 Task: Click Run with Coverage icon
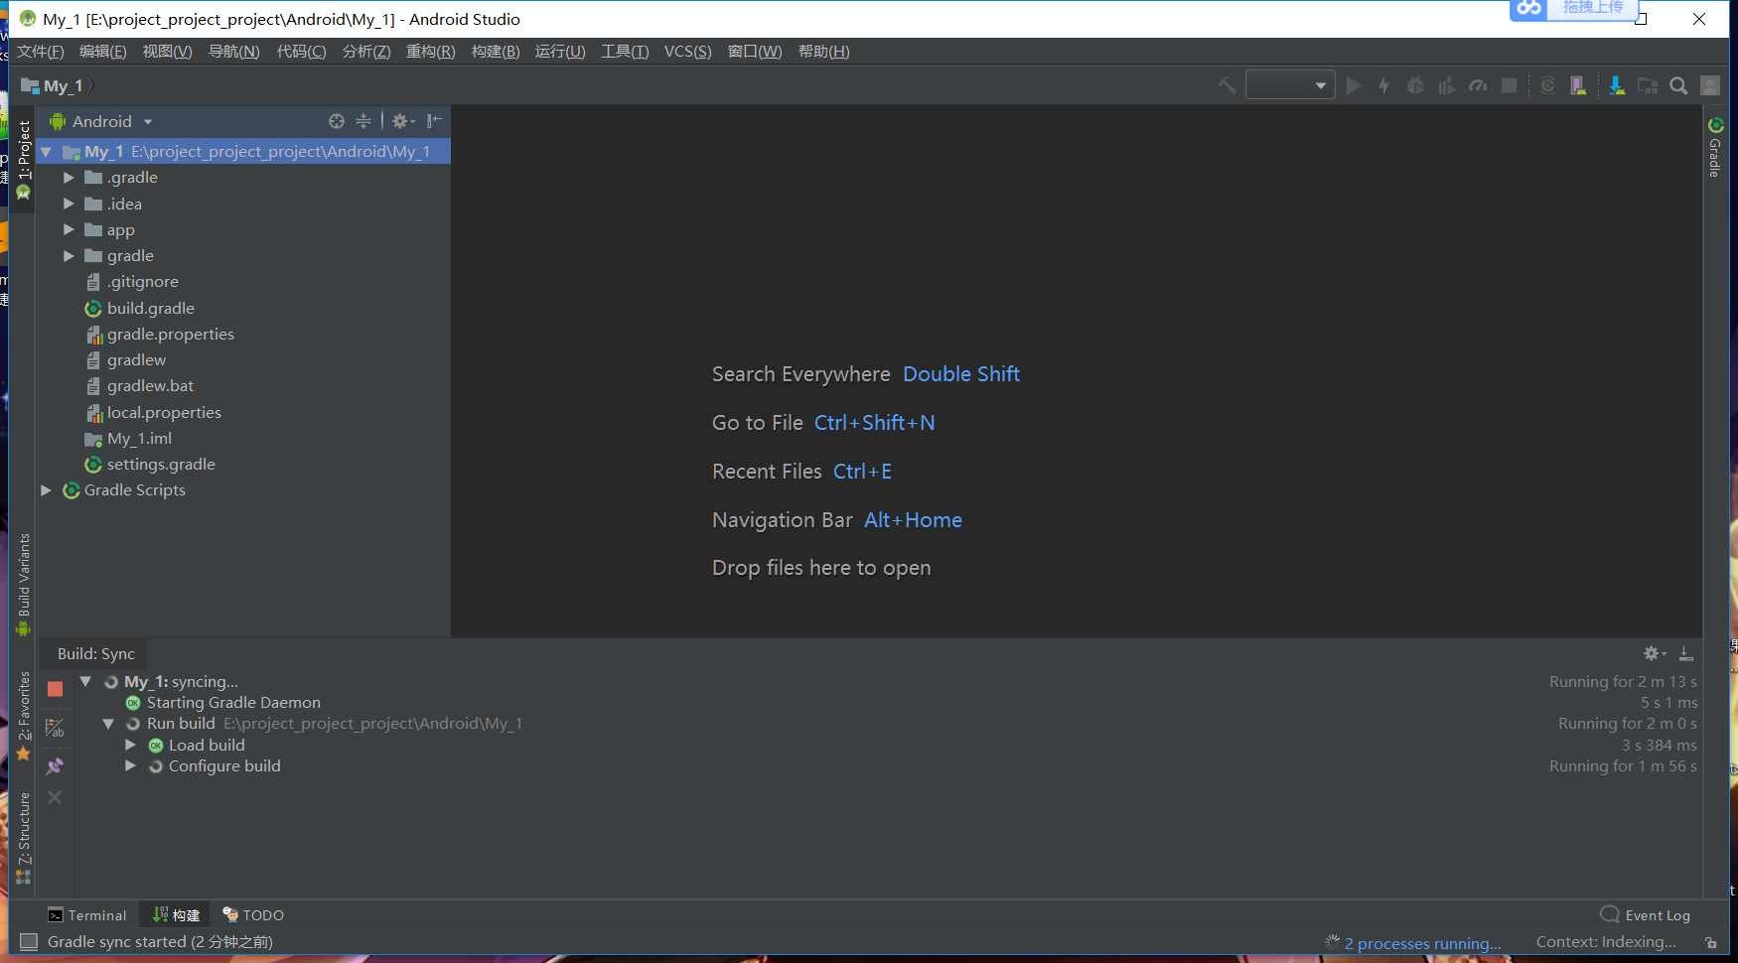point(1446,86)
